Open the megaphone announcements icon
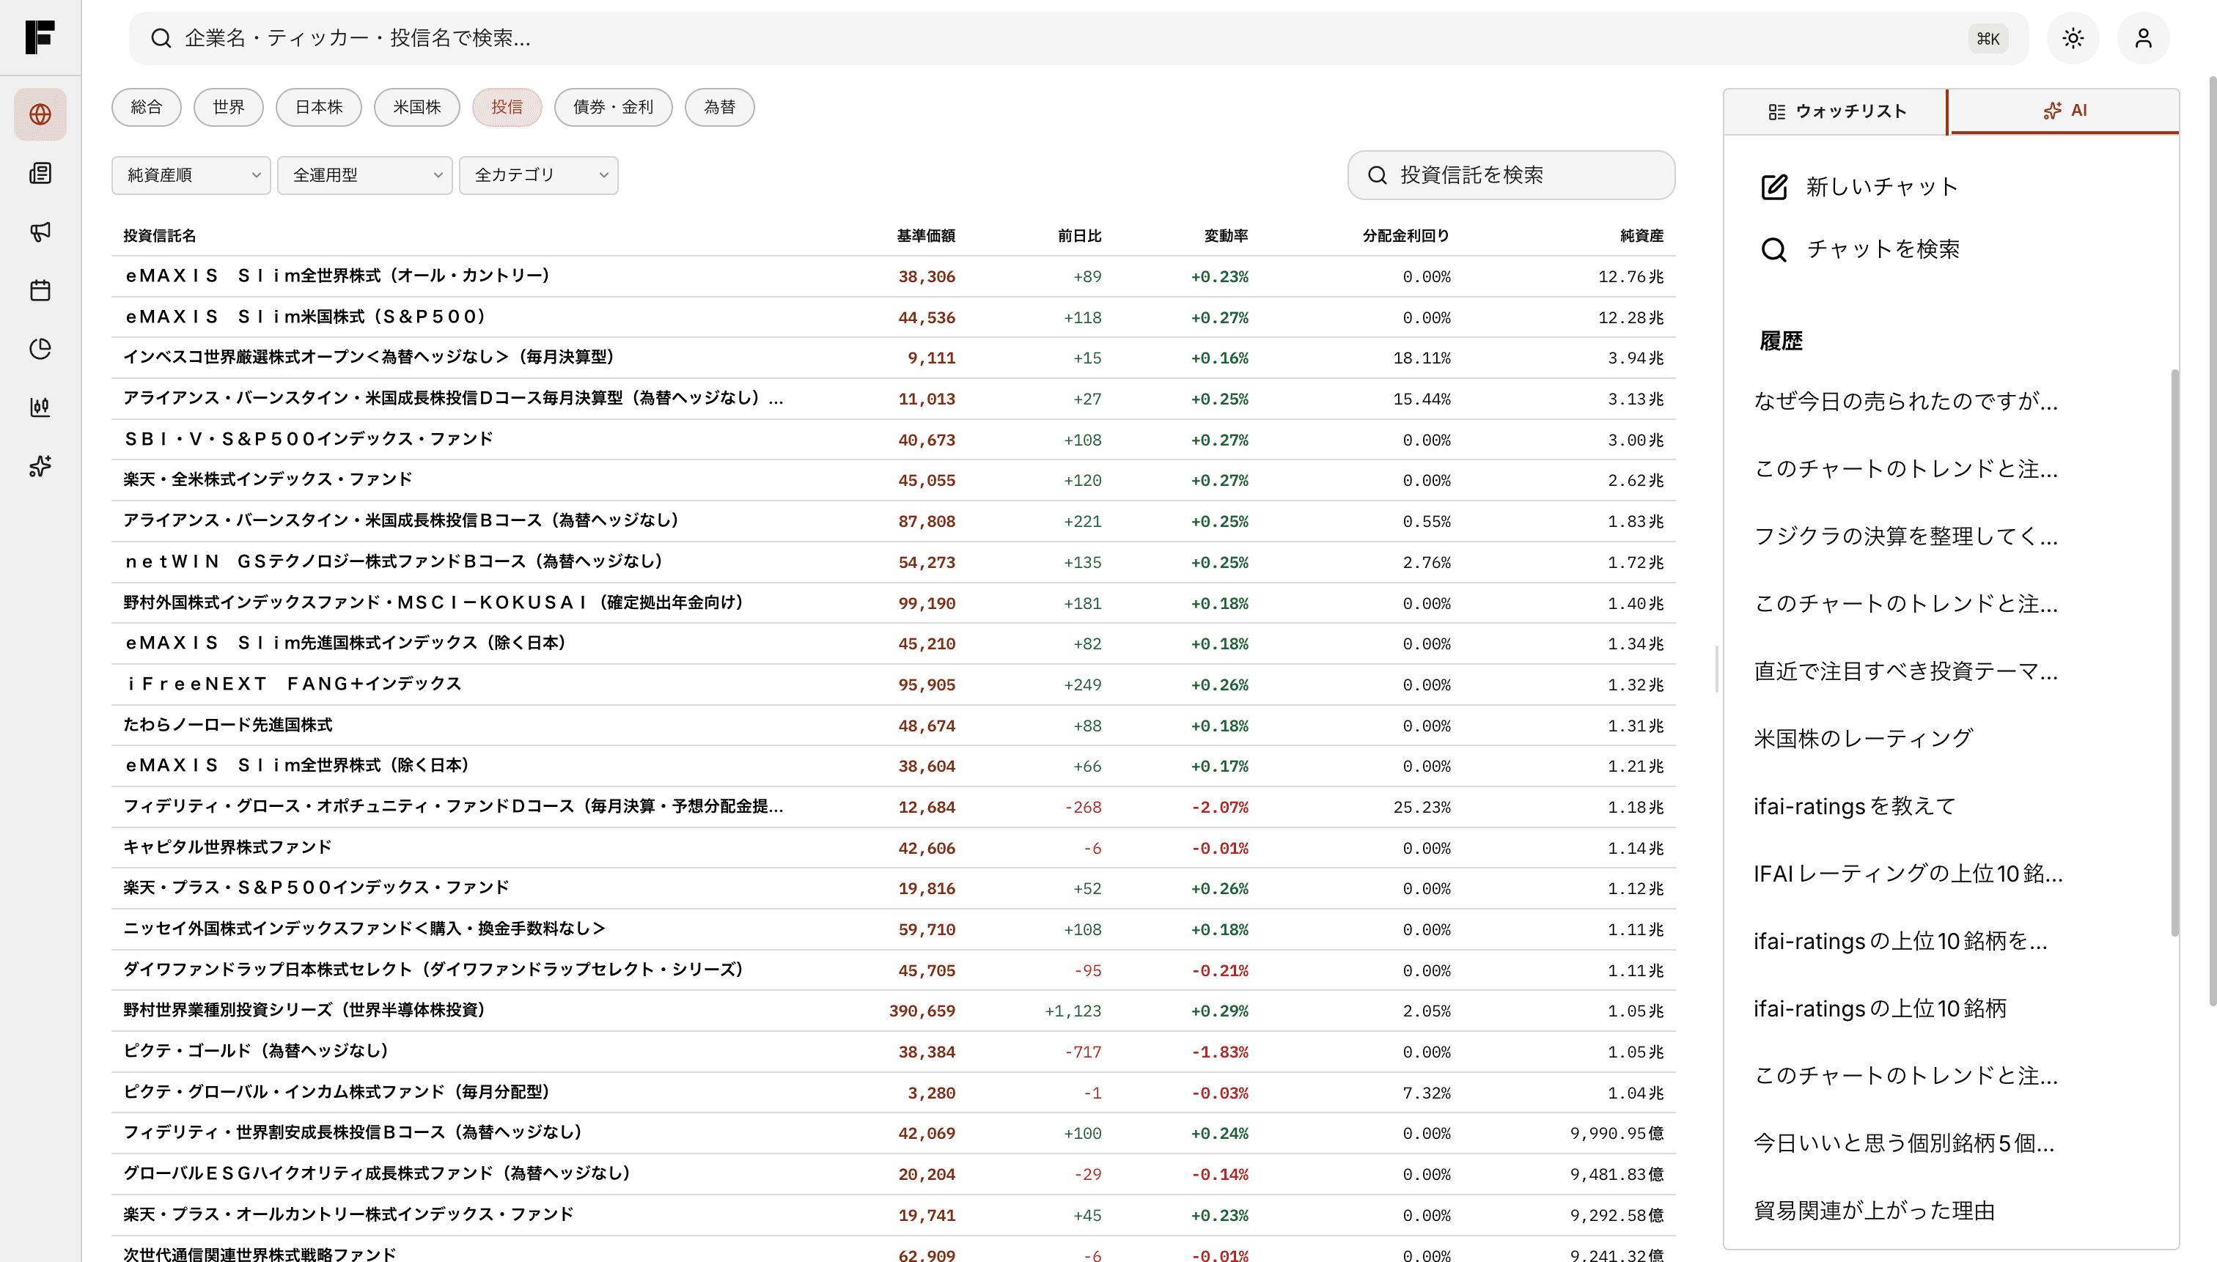The width and height of the screenshot is (2217, 1262). (x=40, y=232)
